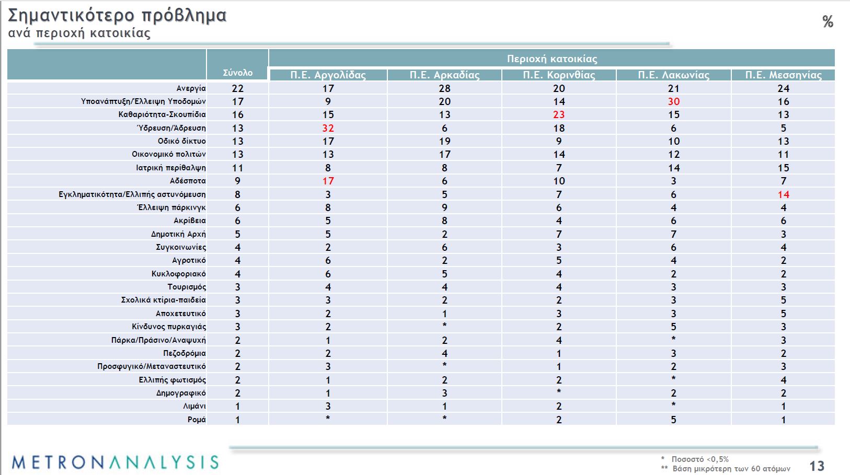Click the Metron Analysis logo

pos(115,462)
